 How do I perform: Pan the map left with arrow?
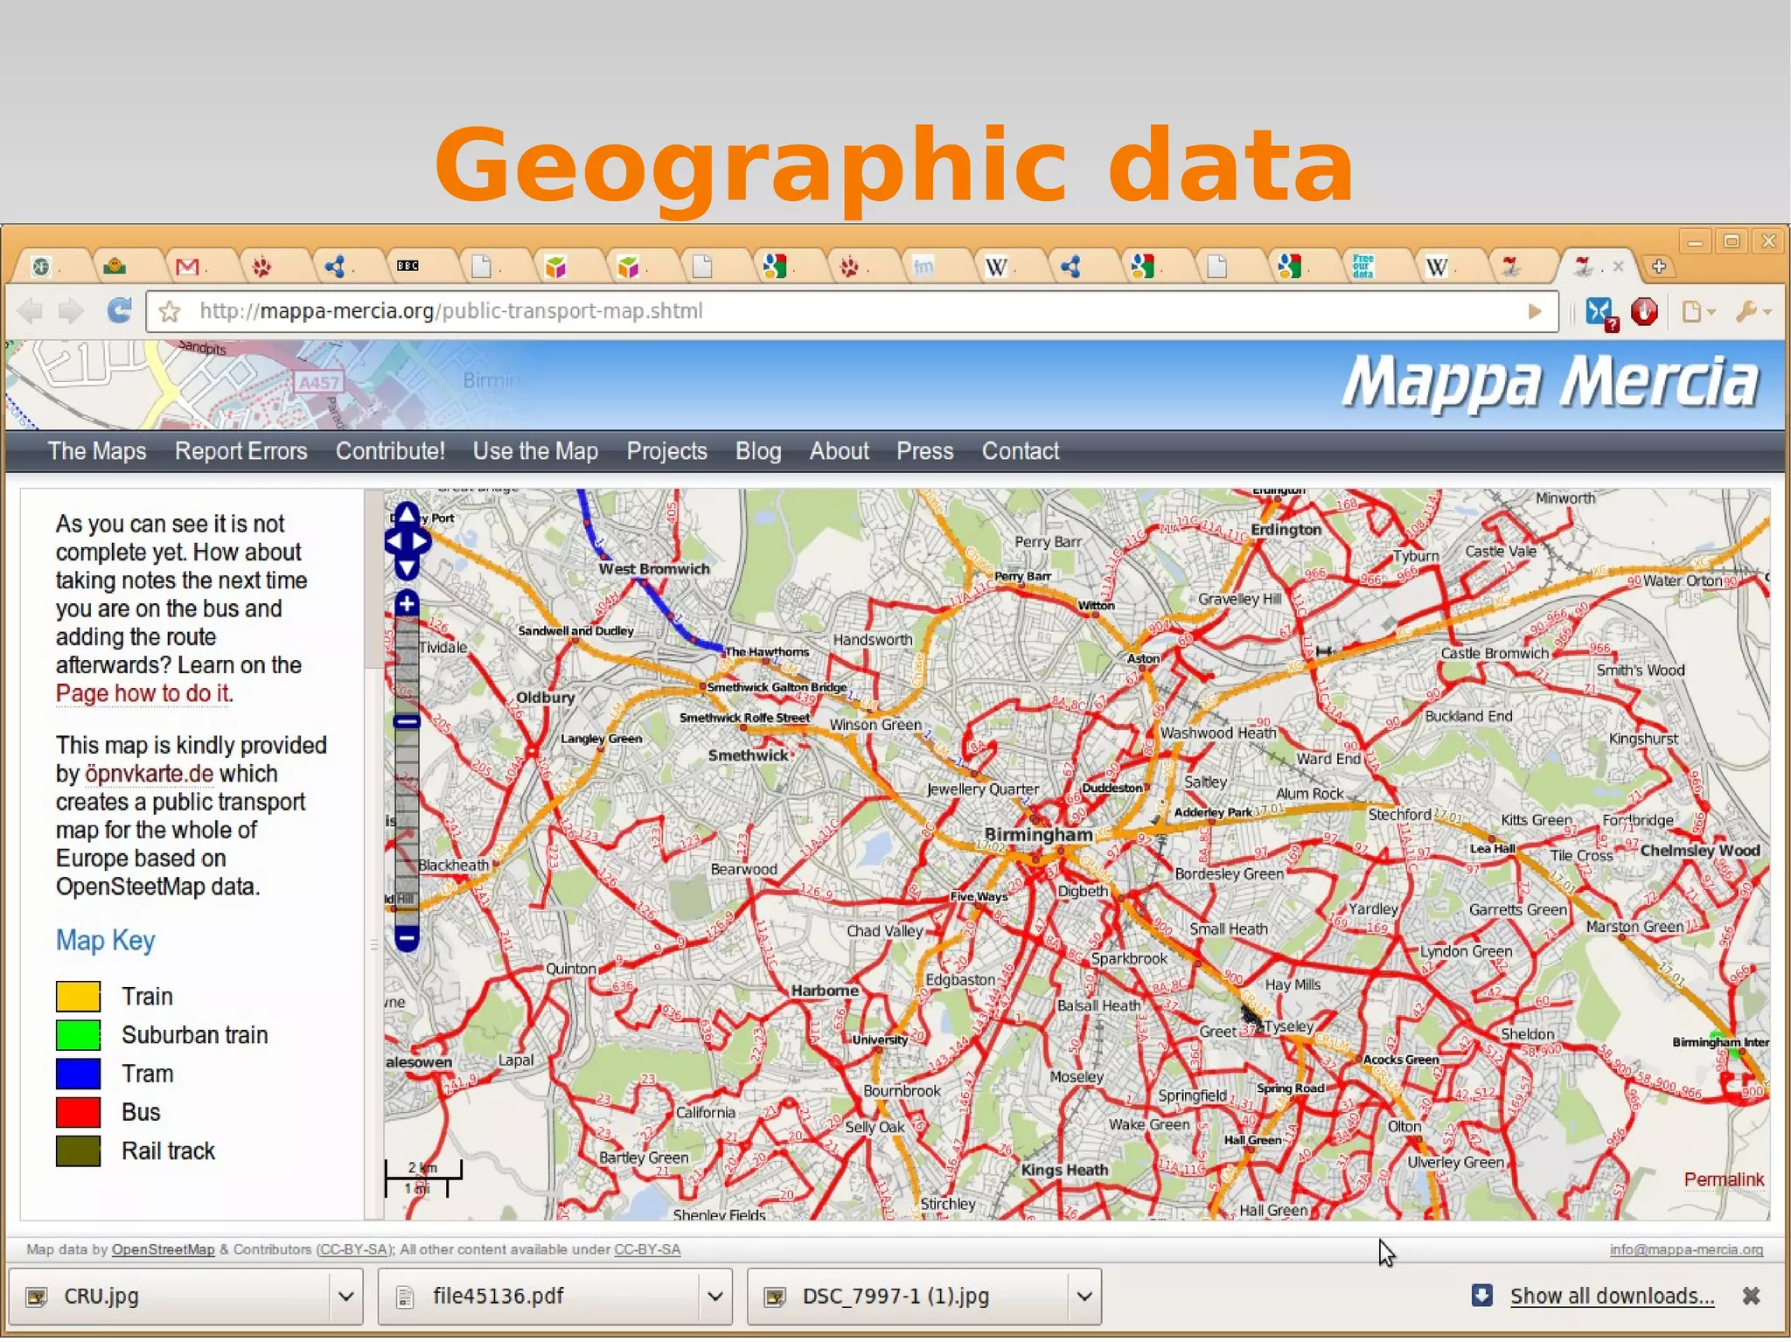pos(394,542)
